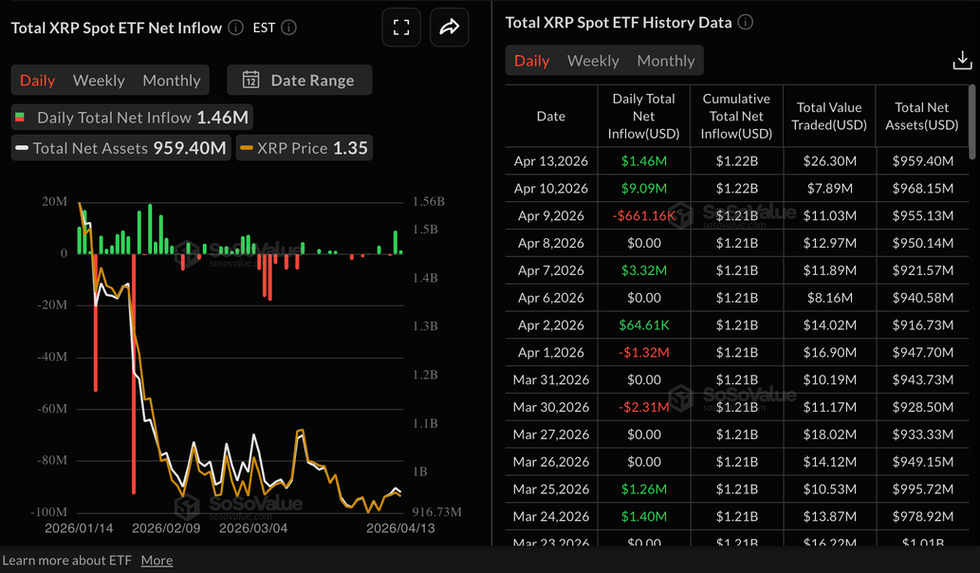This screenshot has height=573, width=980.
Task: Toggle Daily Total Net Inflow legend series
Action: click(x=132, y=118)
